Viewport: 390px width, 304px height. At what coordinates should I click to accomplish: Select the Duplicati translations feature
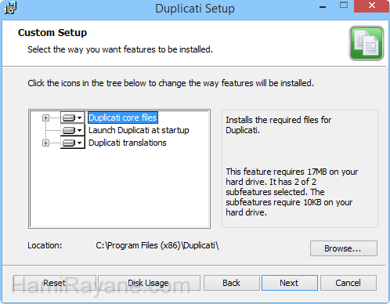pyautogui.click(x=128, y=143)
